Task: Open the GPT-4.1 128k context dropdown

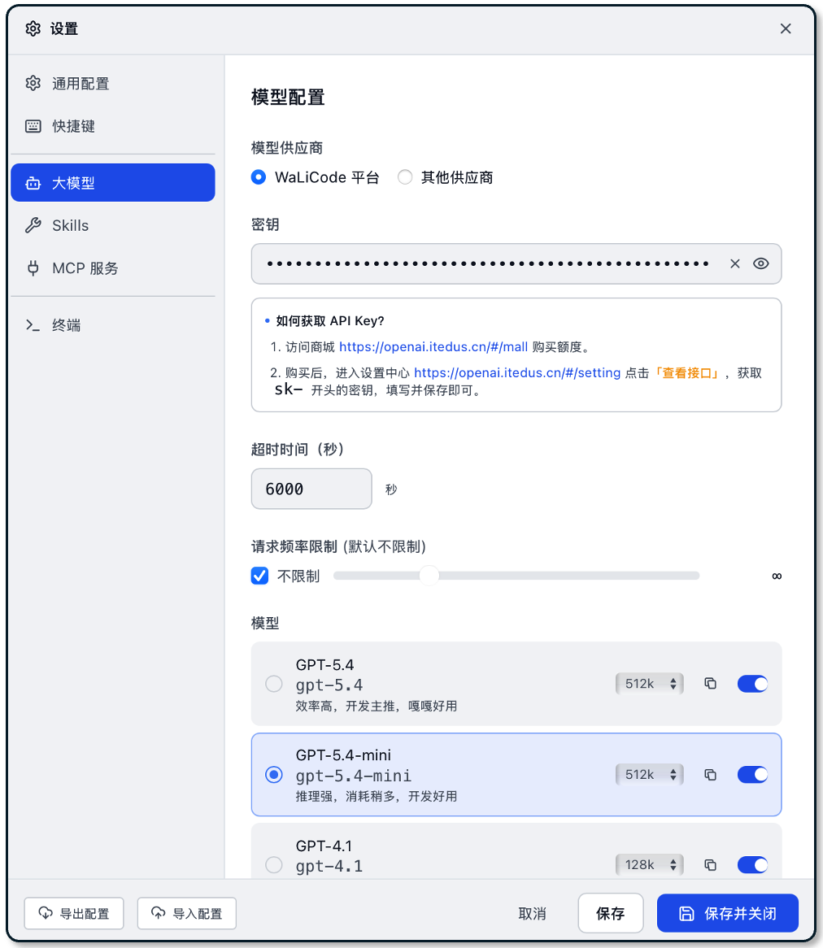Action: point(650,865)
